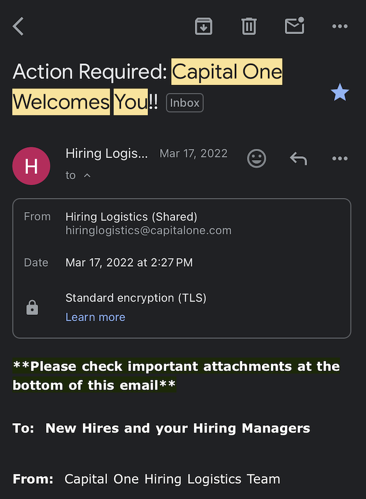This screenshot has width=366, height=499.
Task: Add an emoji reaction to message
Action: click(256, 159)
